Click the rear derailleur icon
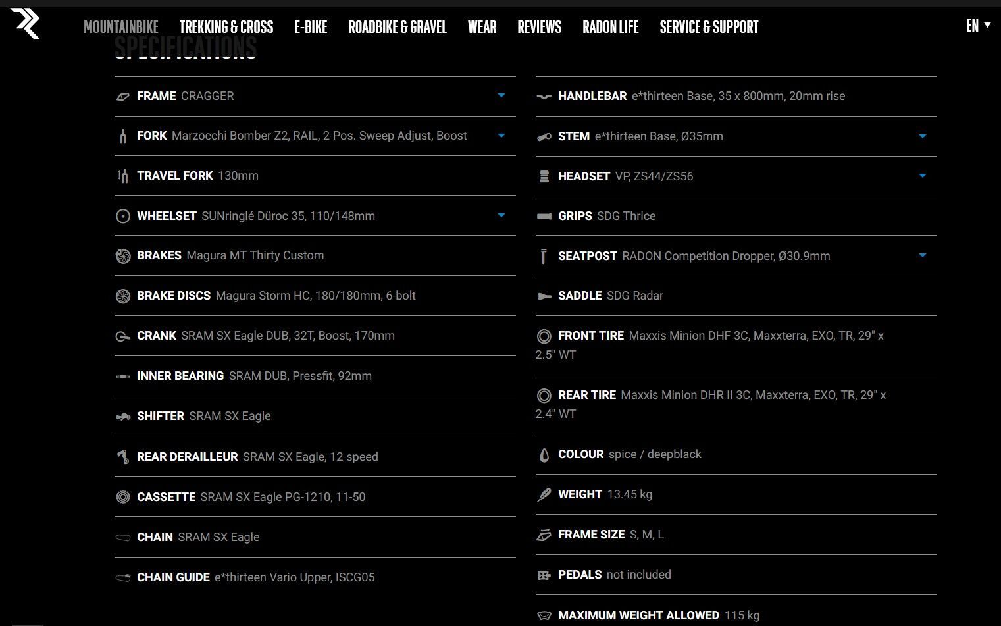Viewport: 1001px width, 626px height. [x=123, y=457]
